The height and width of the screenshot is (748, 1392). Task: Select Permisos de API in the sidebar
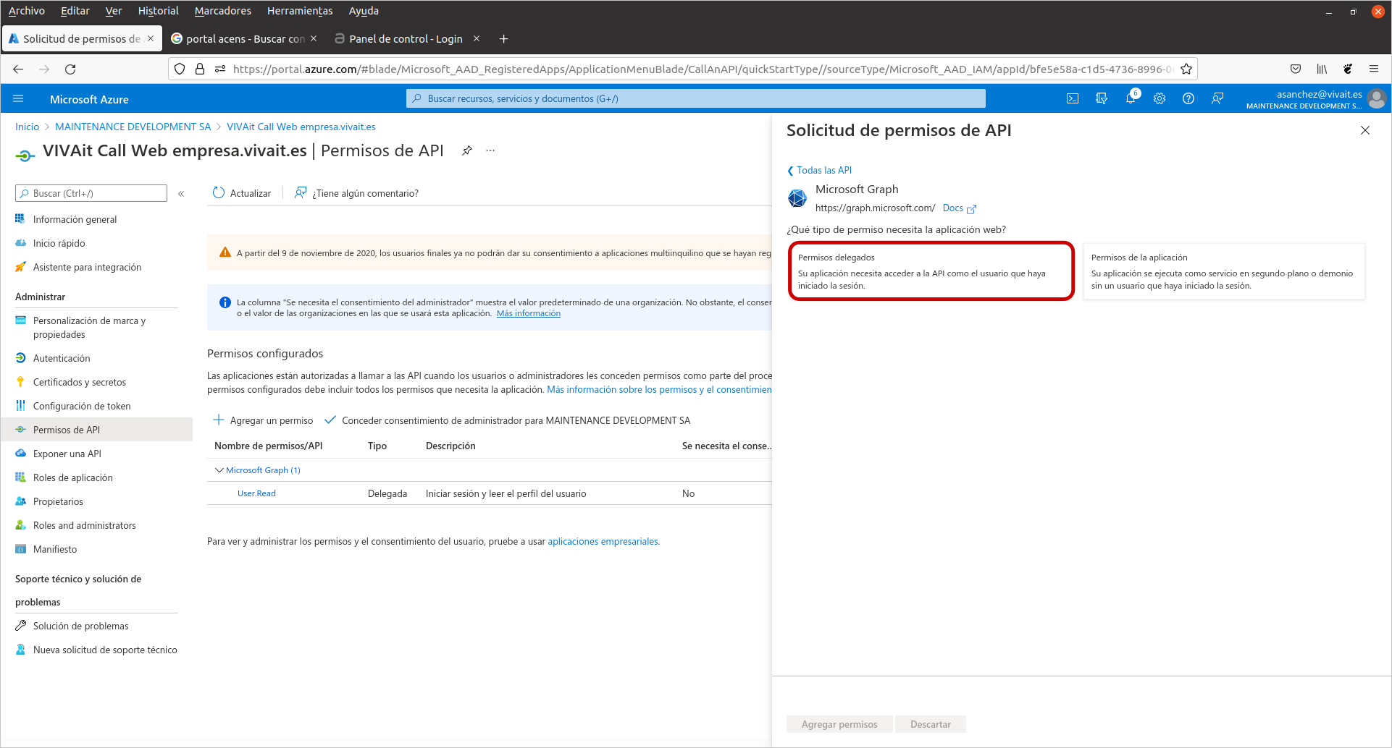(97, 430)
